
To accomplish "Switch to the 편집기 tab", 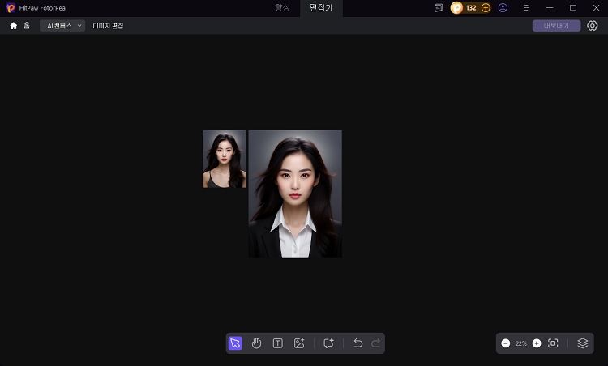I will click(321, 8).
